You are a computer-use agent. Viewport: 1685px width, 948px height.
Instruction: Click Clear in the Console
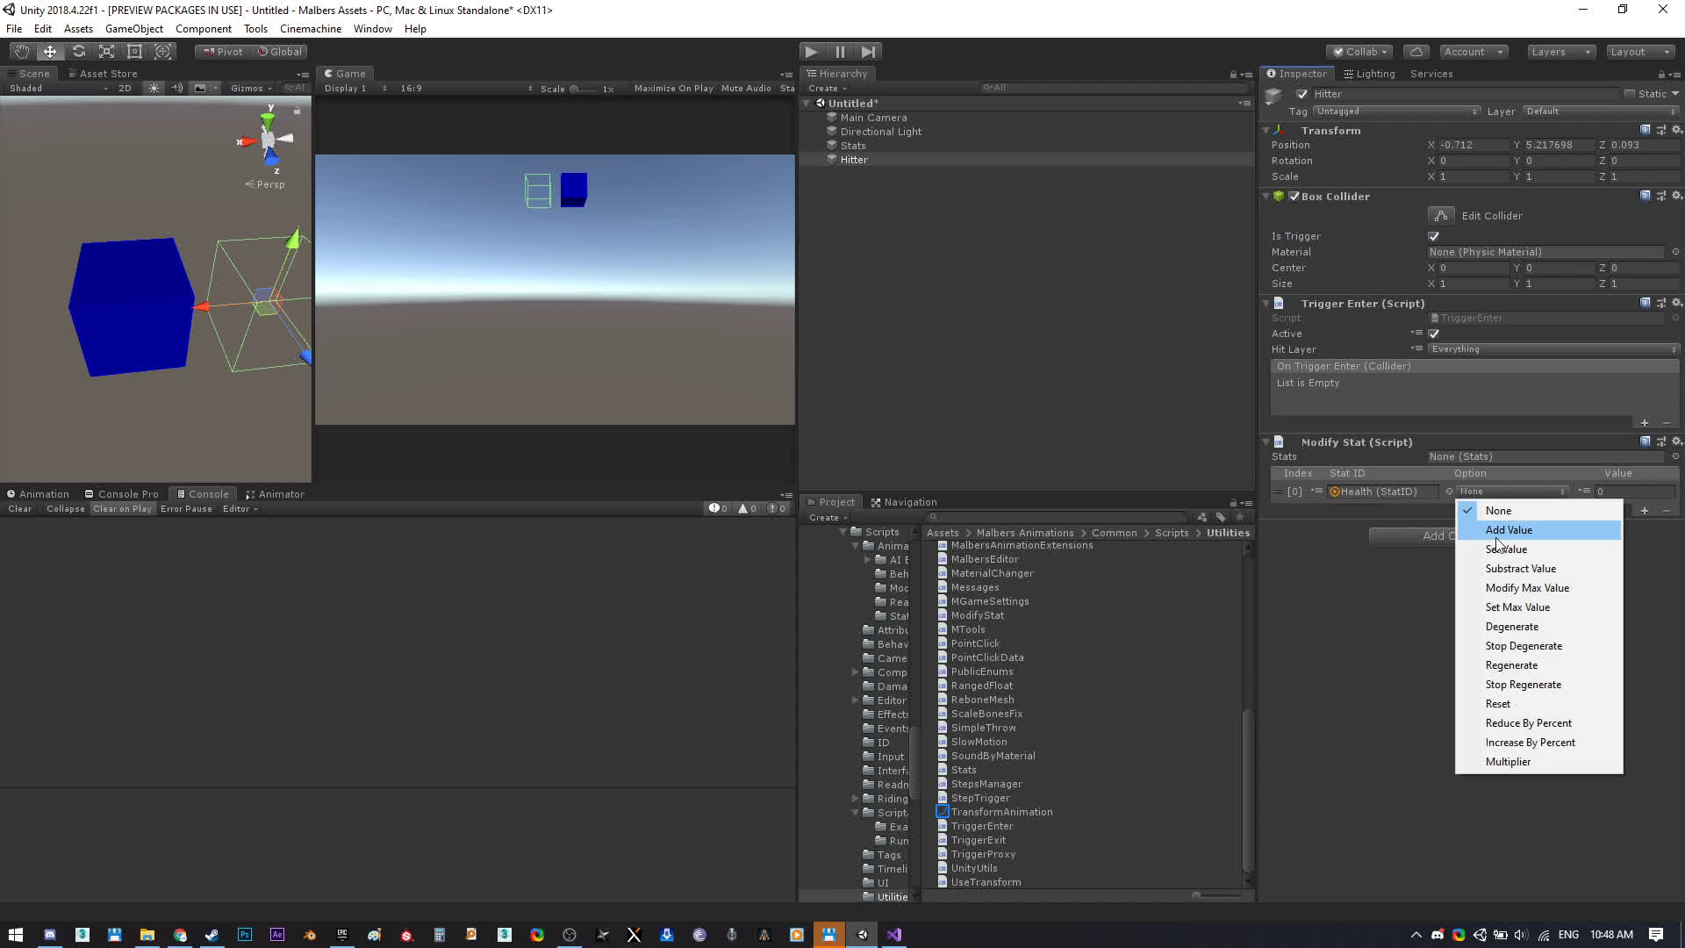(19, 509)
